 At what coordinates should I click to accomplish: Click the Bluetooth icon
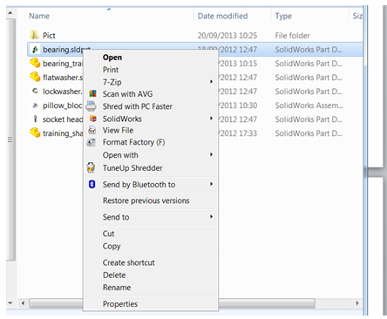[92, 184]
